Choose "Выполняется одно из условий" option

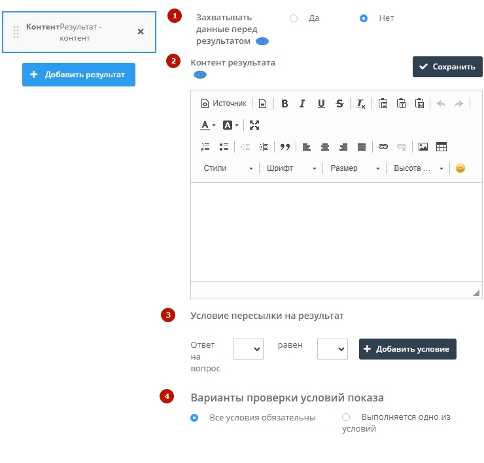[346, 417]
